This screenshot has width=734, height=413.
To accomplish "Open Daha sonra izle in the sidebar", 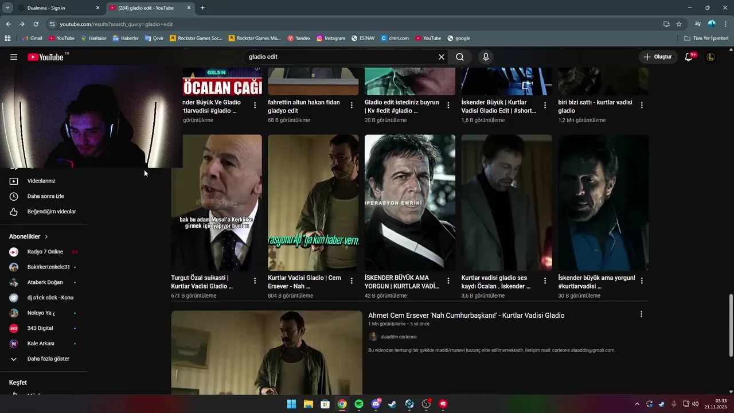I will pos(44,196).
